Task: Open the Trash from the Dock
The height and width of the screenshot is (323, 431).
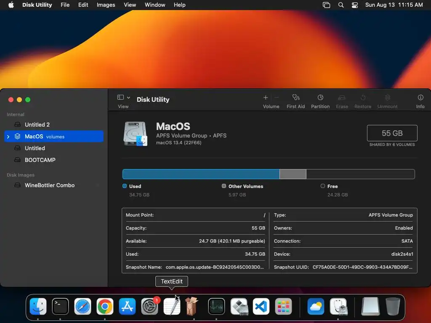Action: (x=393, y=306)
